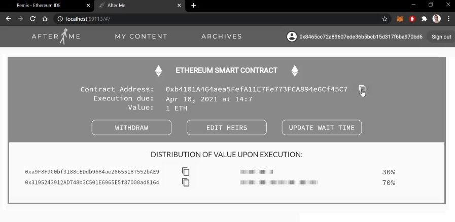View site information icon in address bar
This screenshot has width=455, height=222.
point(60,19)
